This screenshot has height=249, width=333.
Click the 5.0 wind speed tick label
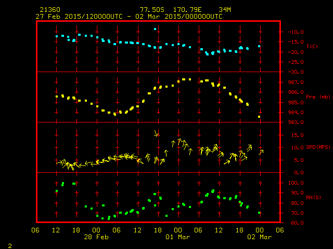[299, 160]
